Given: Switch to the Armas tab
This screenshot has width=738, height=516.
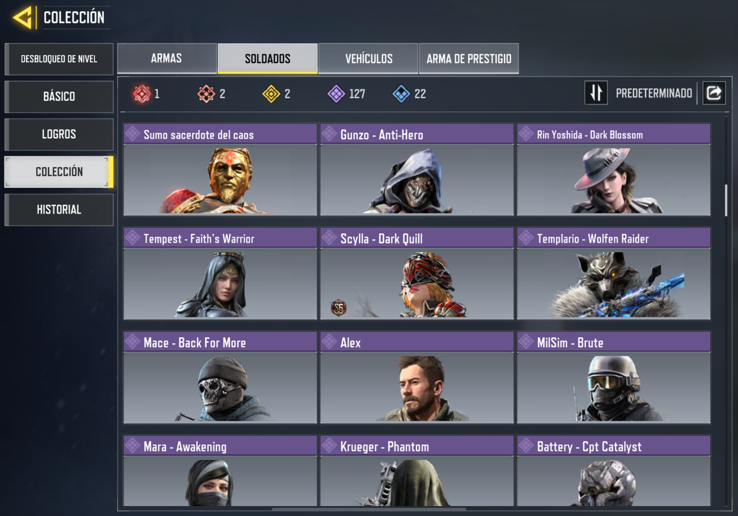Looking at the screenshot, I should pos(167,58).
